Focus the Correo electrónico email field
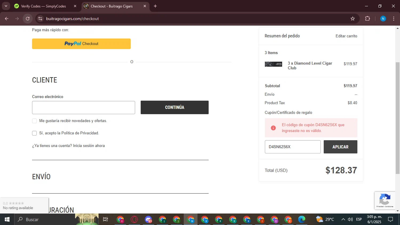 (83, 108)
